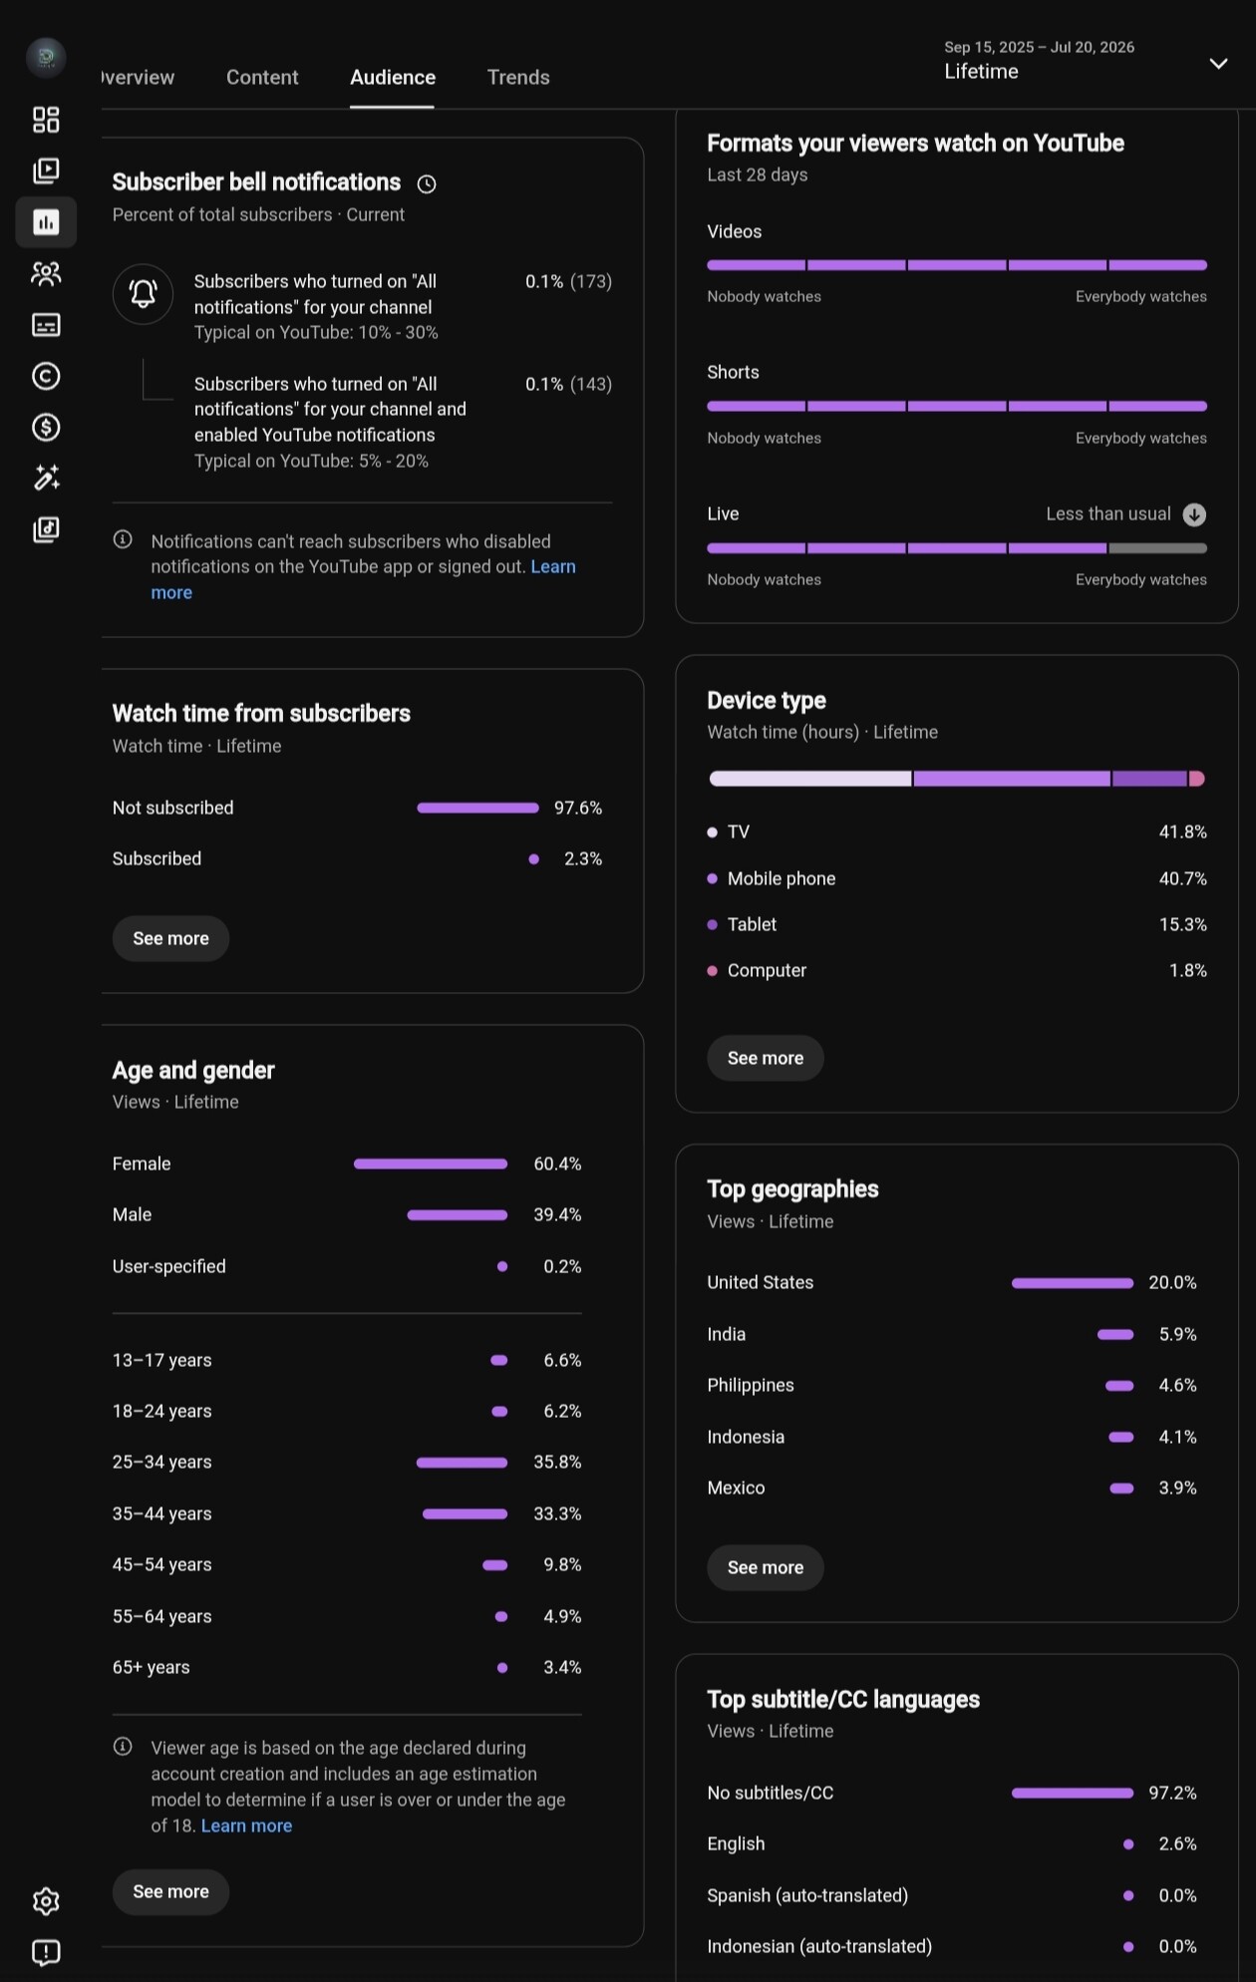Switch to the Trends tab
The image size is (1256, 1982).
pos(518,77)
